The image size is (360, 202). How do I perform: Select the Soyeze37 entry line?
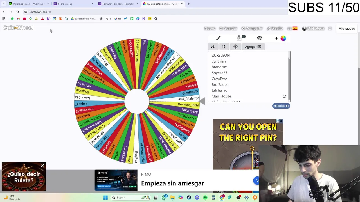[x=219, y=73]
